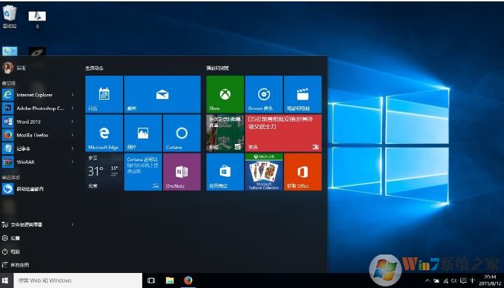Open the Groove Music tile
The width and height of the screenshot is (504, 288).
click(264, 94)
